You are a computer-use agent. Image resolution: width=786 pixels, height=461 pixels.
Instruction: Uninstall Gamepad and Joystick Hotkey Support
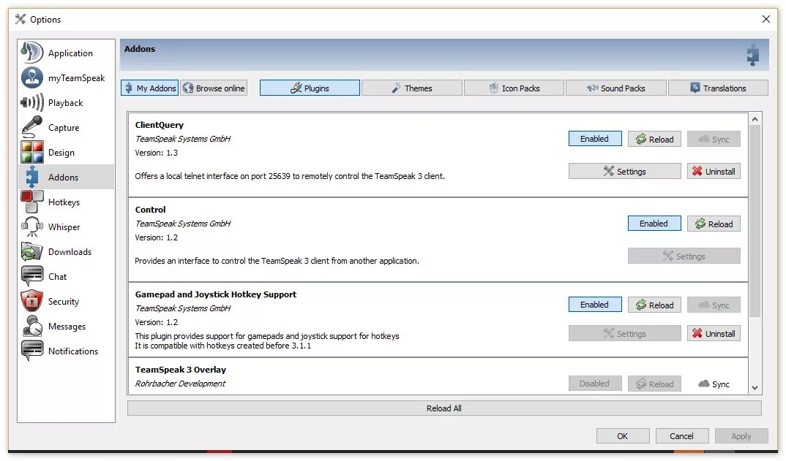pyautogui.click(x=714, y=333)
